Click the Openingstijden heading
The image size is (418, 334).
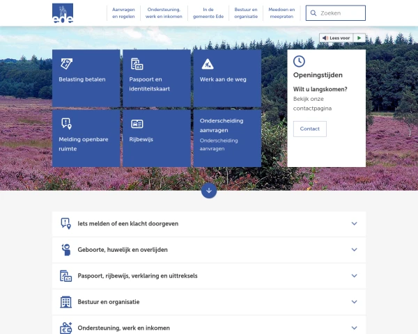click(318, 75)
